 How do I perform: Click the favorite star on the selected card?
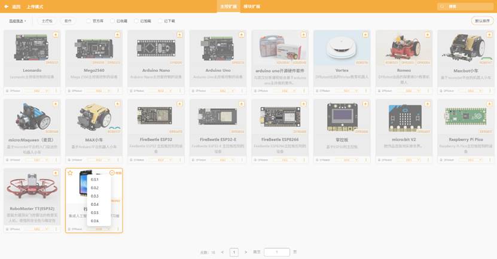[x=70, y=173]
